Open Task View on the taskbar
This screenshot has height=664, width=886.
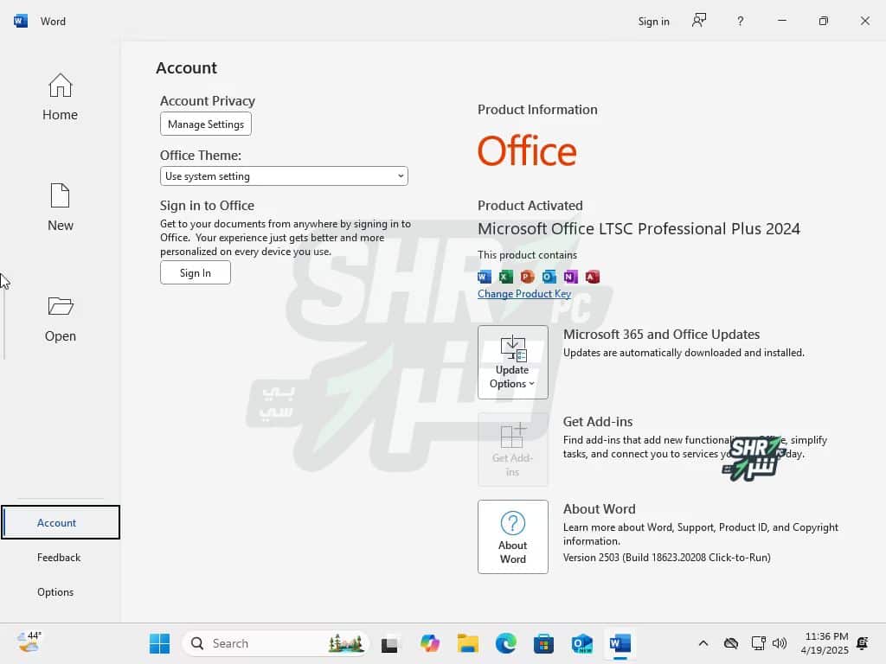[x=389, y=643]
